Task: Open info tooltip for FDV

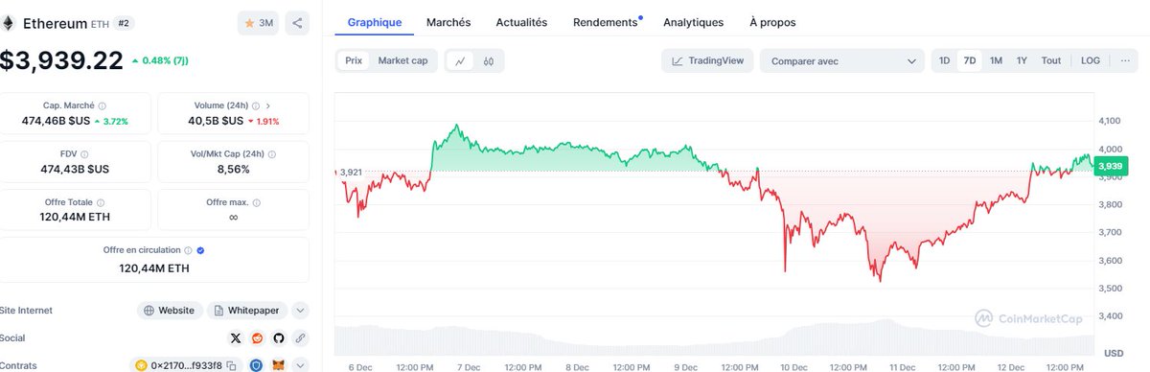Action: coord(84,153)
